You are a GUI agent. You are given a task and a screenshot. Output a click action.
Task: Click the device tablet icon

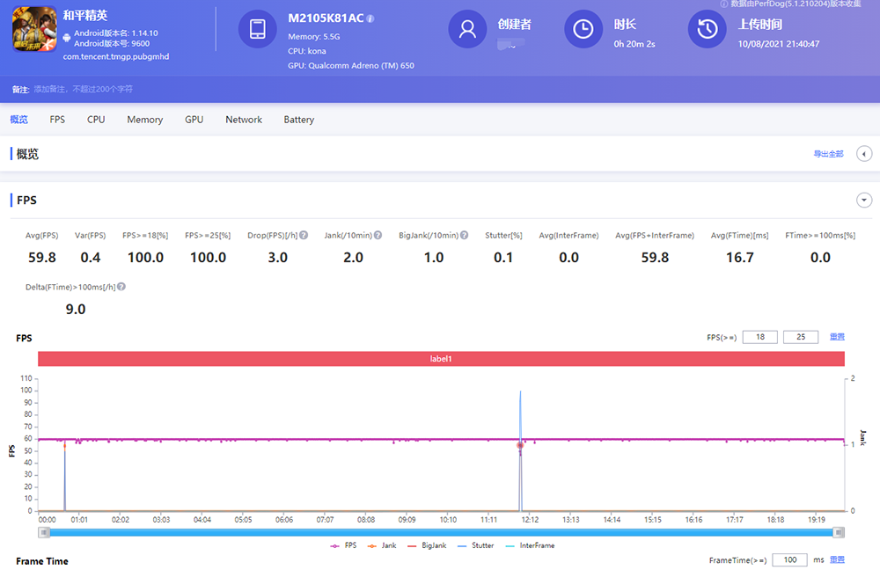[258, 29]
